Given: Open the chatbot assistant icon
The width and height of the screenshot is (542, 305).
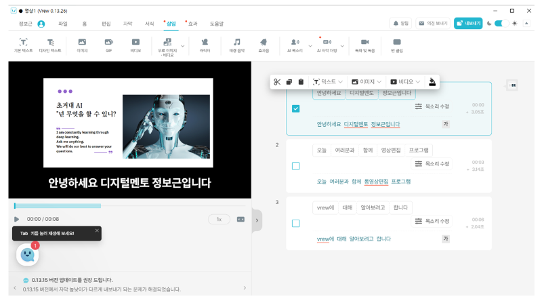Looking at the screenshot, I should [x=28, y=255].
